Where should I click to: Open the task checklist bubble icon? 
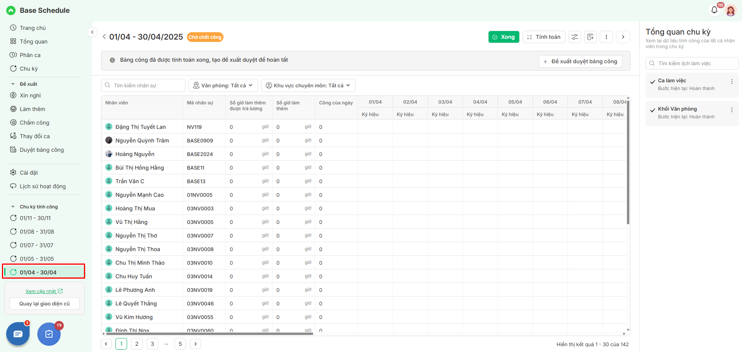coord(49,334)
